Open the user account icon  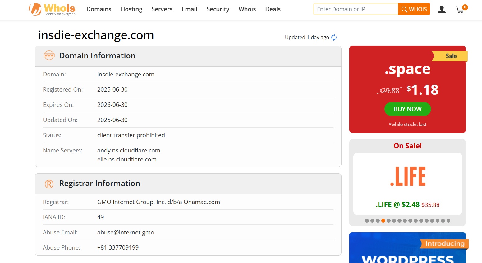pyautogui.click(x=442, y=10)
